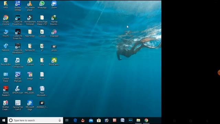The image size is (220, 124).
Task: Select the This PC desktop icon
Action: pos(6,33)
